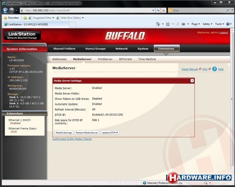Click the Update DTCP-IP button
This screenshot has width=235, height=187.
pos(110,133)
